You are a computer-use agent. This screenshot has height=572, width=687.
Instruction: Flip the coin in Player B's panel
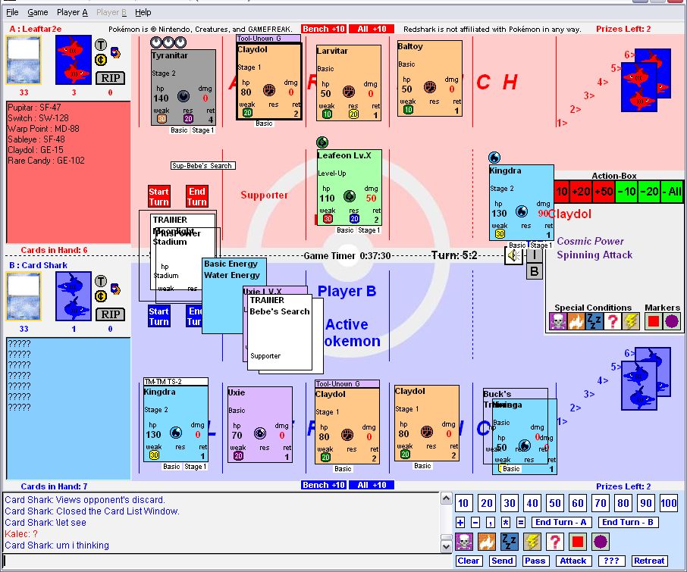101,296
